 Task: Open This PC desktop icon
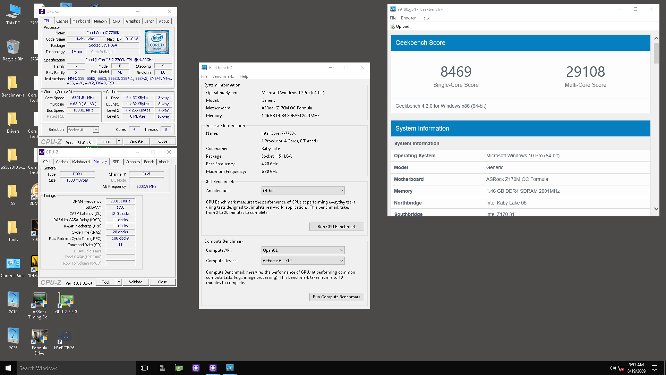coord(13,15)
